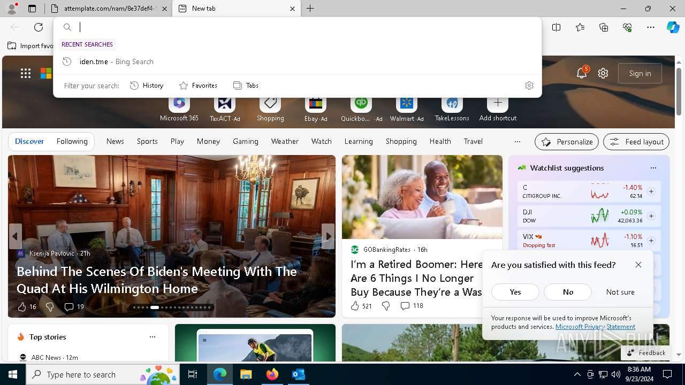Viewport: 685px width, 385px height.
Task: Show hidden system tray icons
Action: [x=577, y=374]
